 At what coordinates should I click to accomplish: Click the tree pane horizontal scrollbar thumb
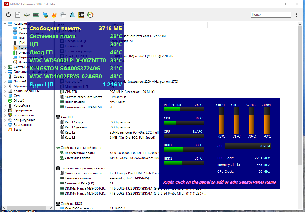pos(27,207)
